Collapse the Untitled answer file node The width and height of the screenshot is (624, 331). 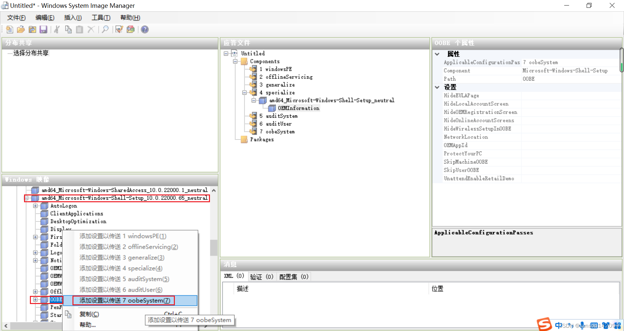[x=226, y=53]
